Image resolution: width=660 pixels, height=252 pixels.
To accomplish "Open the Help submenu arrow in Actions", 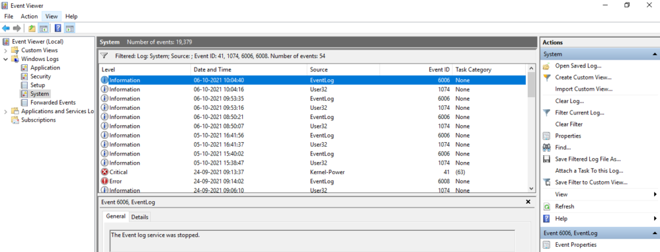I will click(655, 219).
